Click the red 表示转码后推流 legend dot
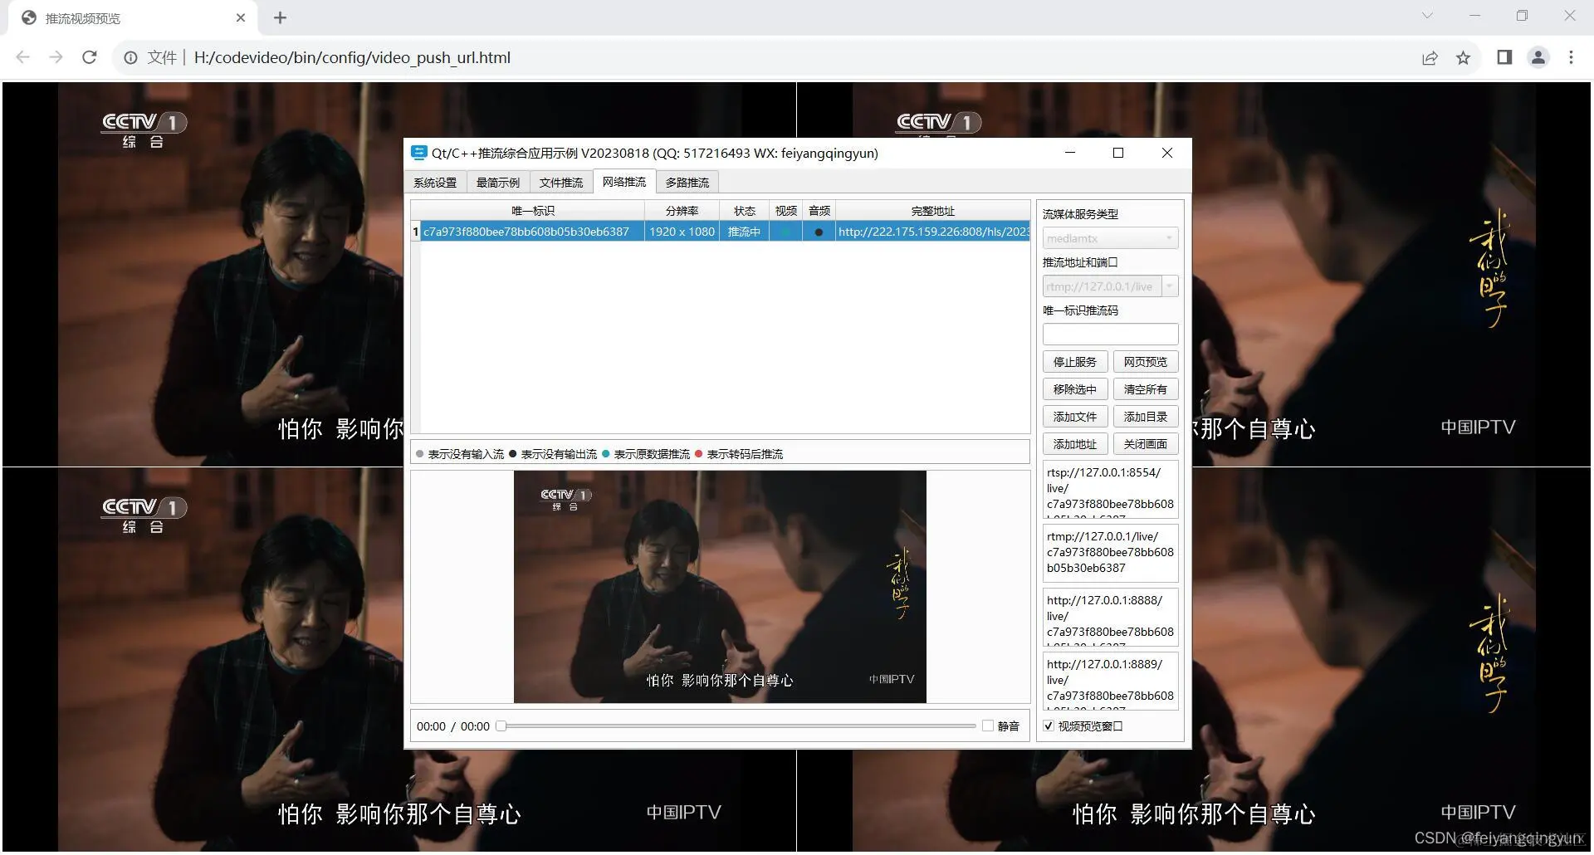1594x855 pixels. 698,454
